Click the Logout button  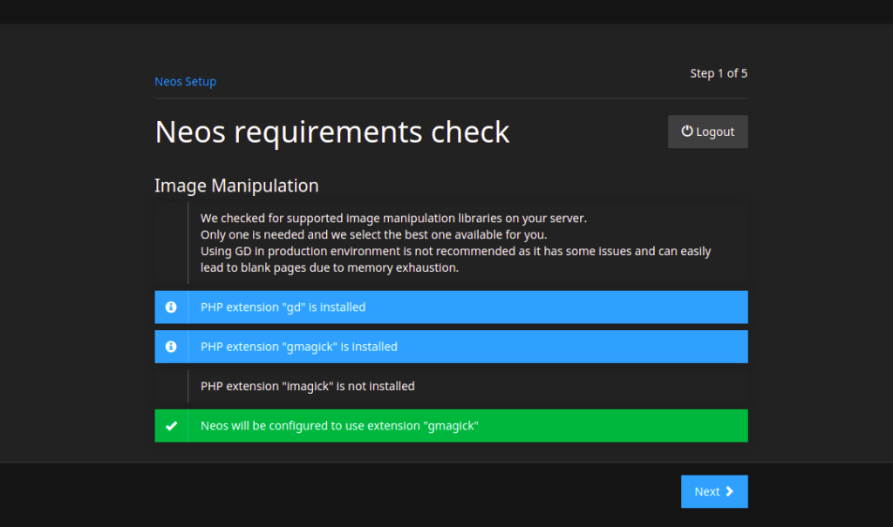point(707,132)
